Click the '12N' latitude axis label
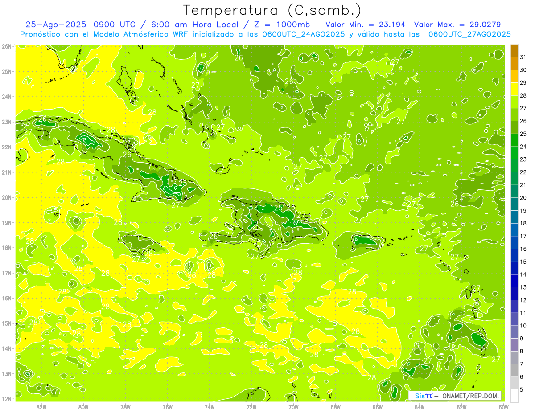This screenshot has height=413, width=535. pos(7,399)
